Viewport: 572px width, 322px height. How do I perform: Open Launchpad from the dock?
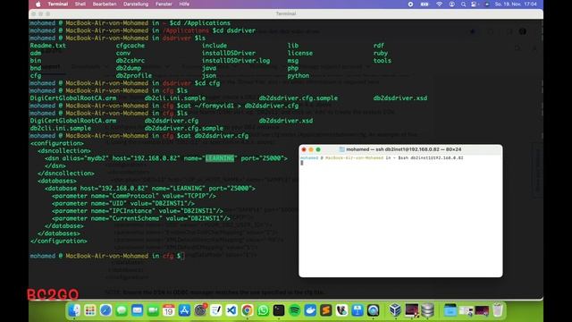tap(90, 310)
